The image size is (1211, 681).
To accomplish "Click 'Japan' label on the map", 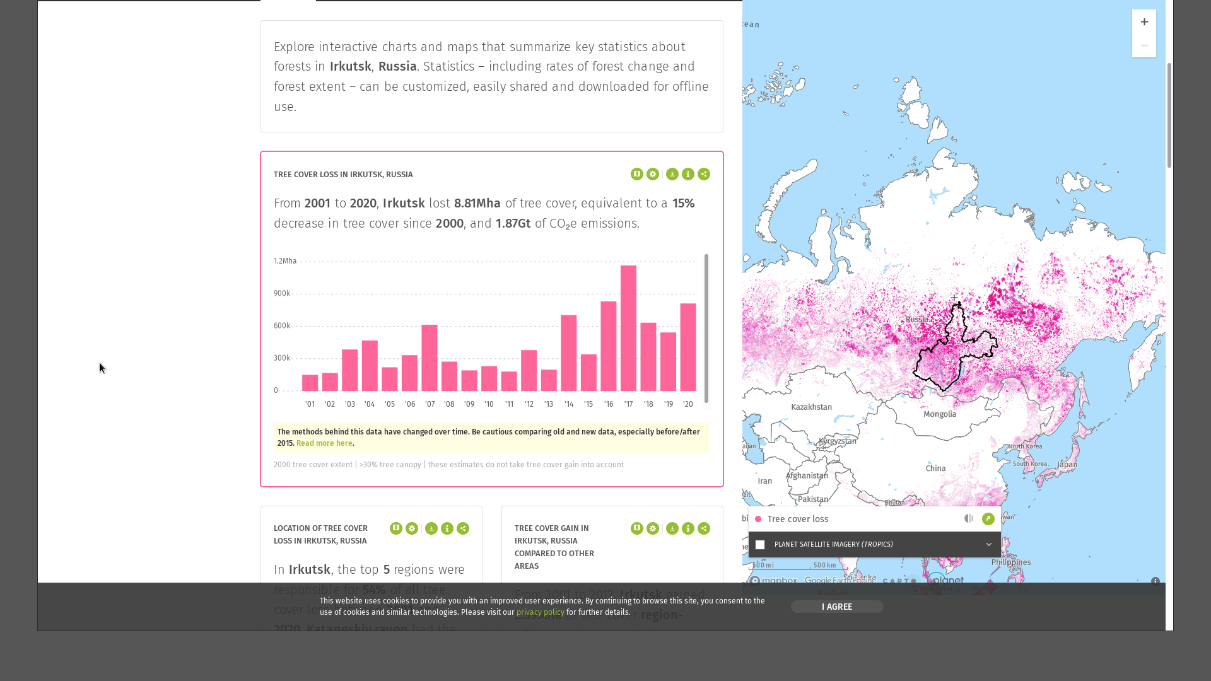I will (x=1067, y=465).
